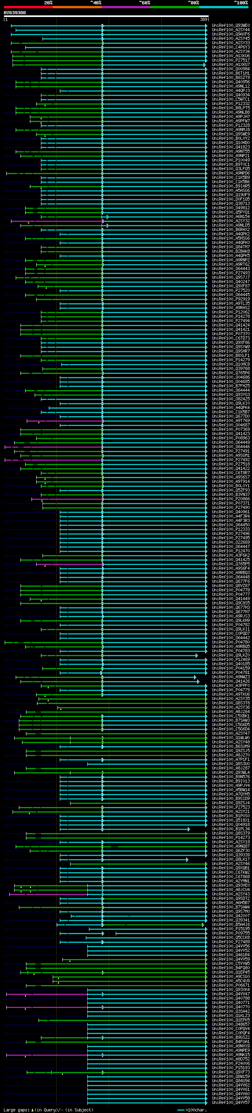Click hit label UniRef100_A9NPD6
The width and height of the screenshot is (252, 1113).
(231, 173)
